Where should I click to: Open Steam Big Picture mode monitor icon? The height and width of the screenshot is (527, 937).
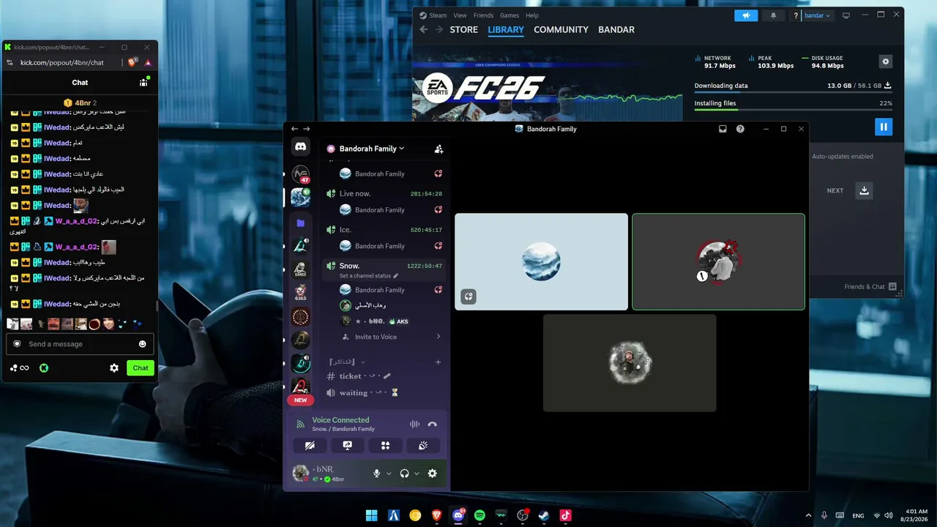coord(846,15)
